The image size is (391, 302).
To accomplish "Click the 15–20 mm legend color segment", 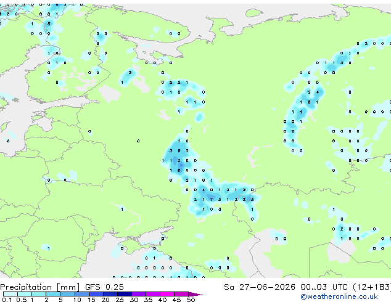I will click(96, 294).
